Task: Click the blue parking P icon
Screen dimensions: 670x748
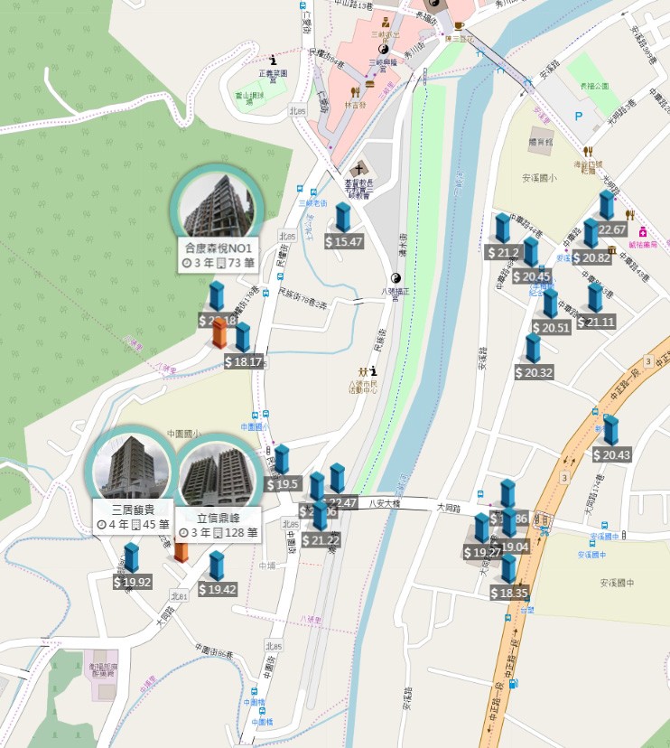Action: pyautogui.click(x=579, y=116)
